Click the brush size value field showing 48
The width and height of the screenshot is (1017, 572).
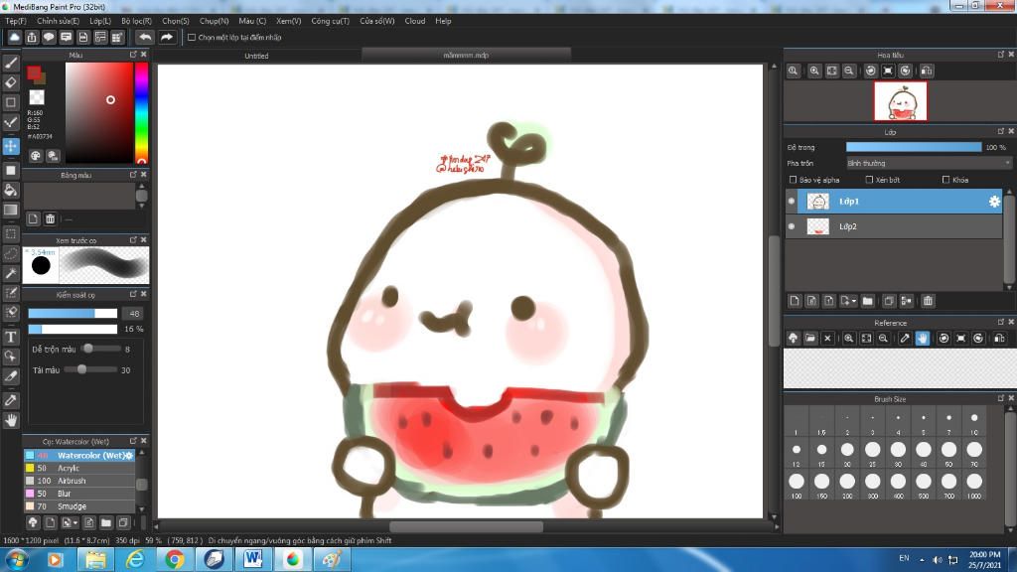(x=134, y=313)
